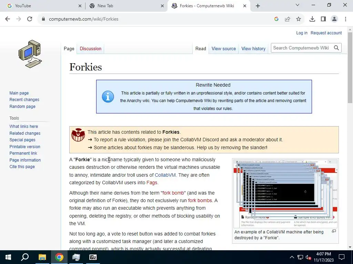The image size is (353, 264).
Task: Follow the CollabVM link in article
Action: (165, 175)
